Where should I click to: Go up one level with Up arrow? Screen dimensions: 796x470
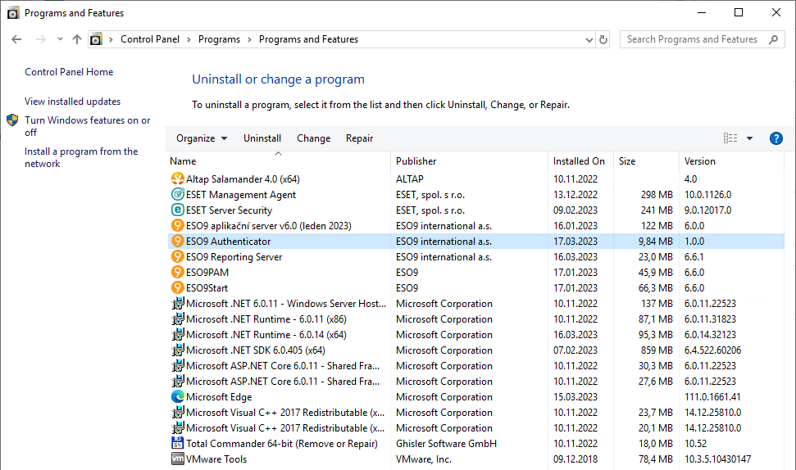pos(77,39)
